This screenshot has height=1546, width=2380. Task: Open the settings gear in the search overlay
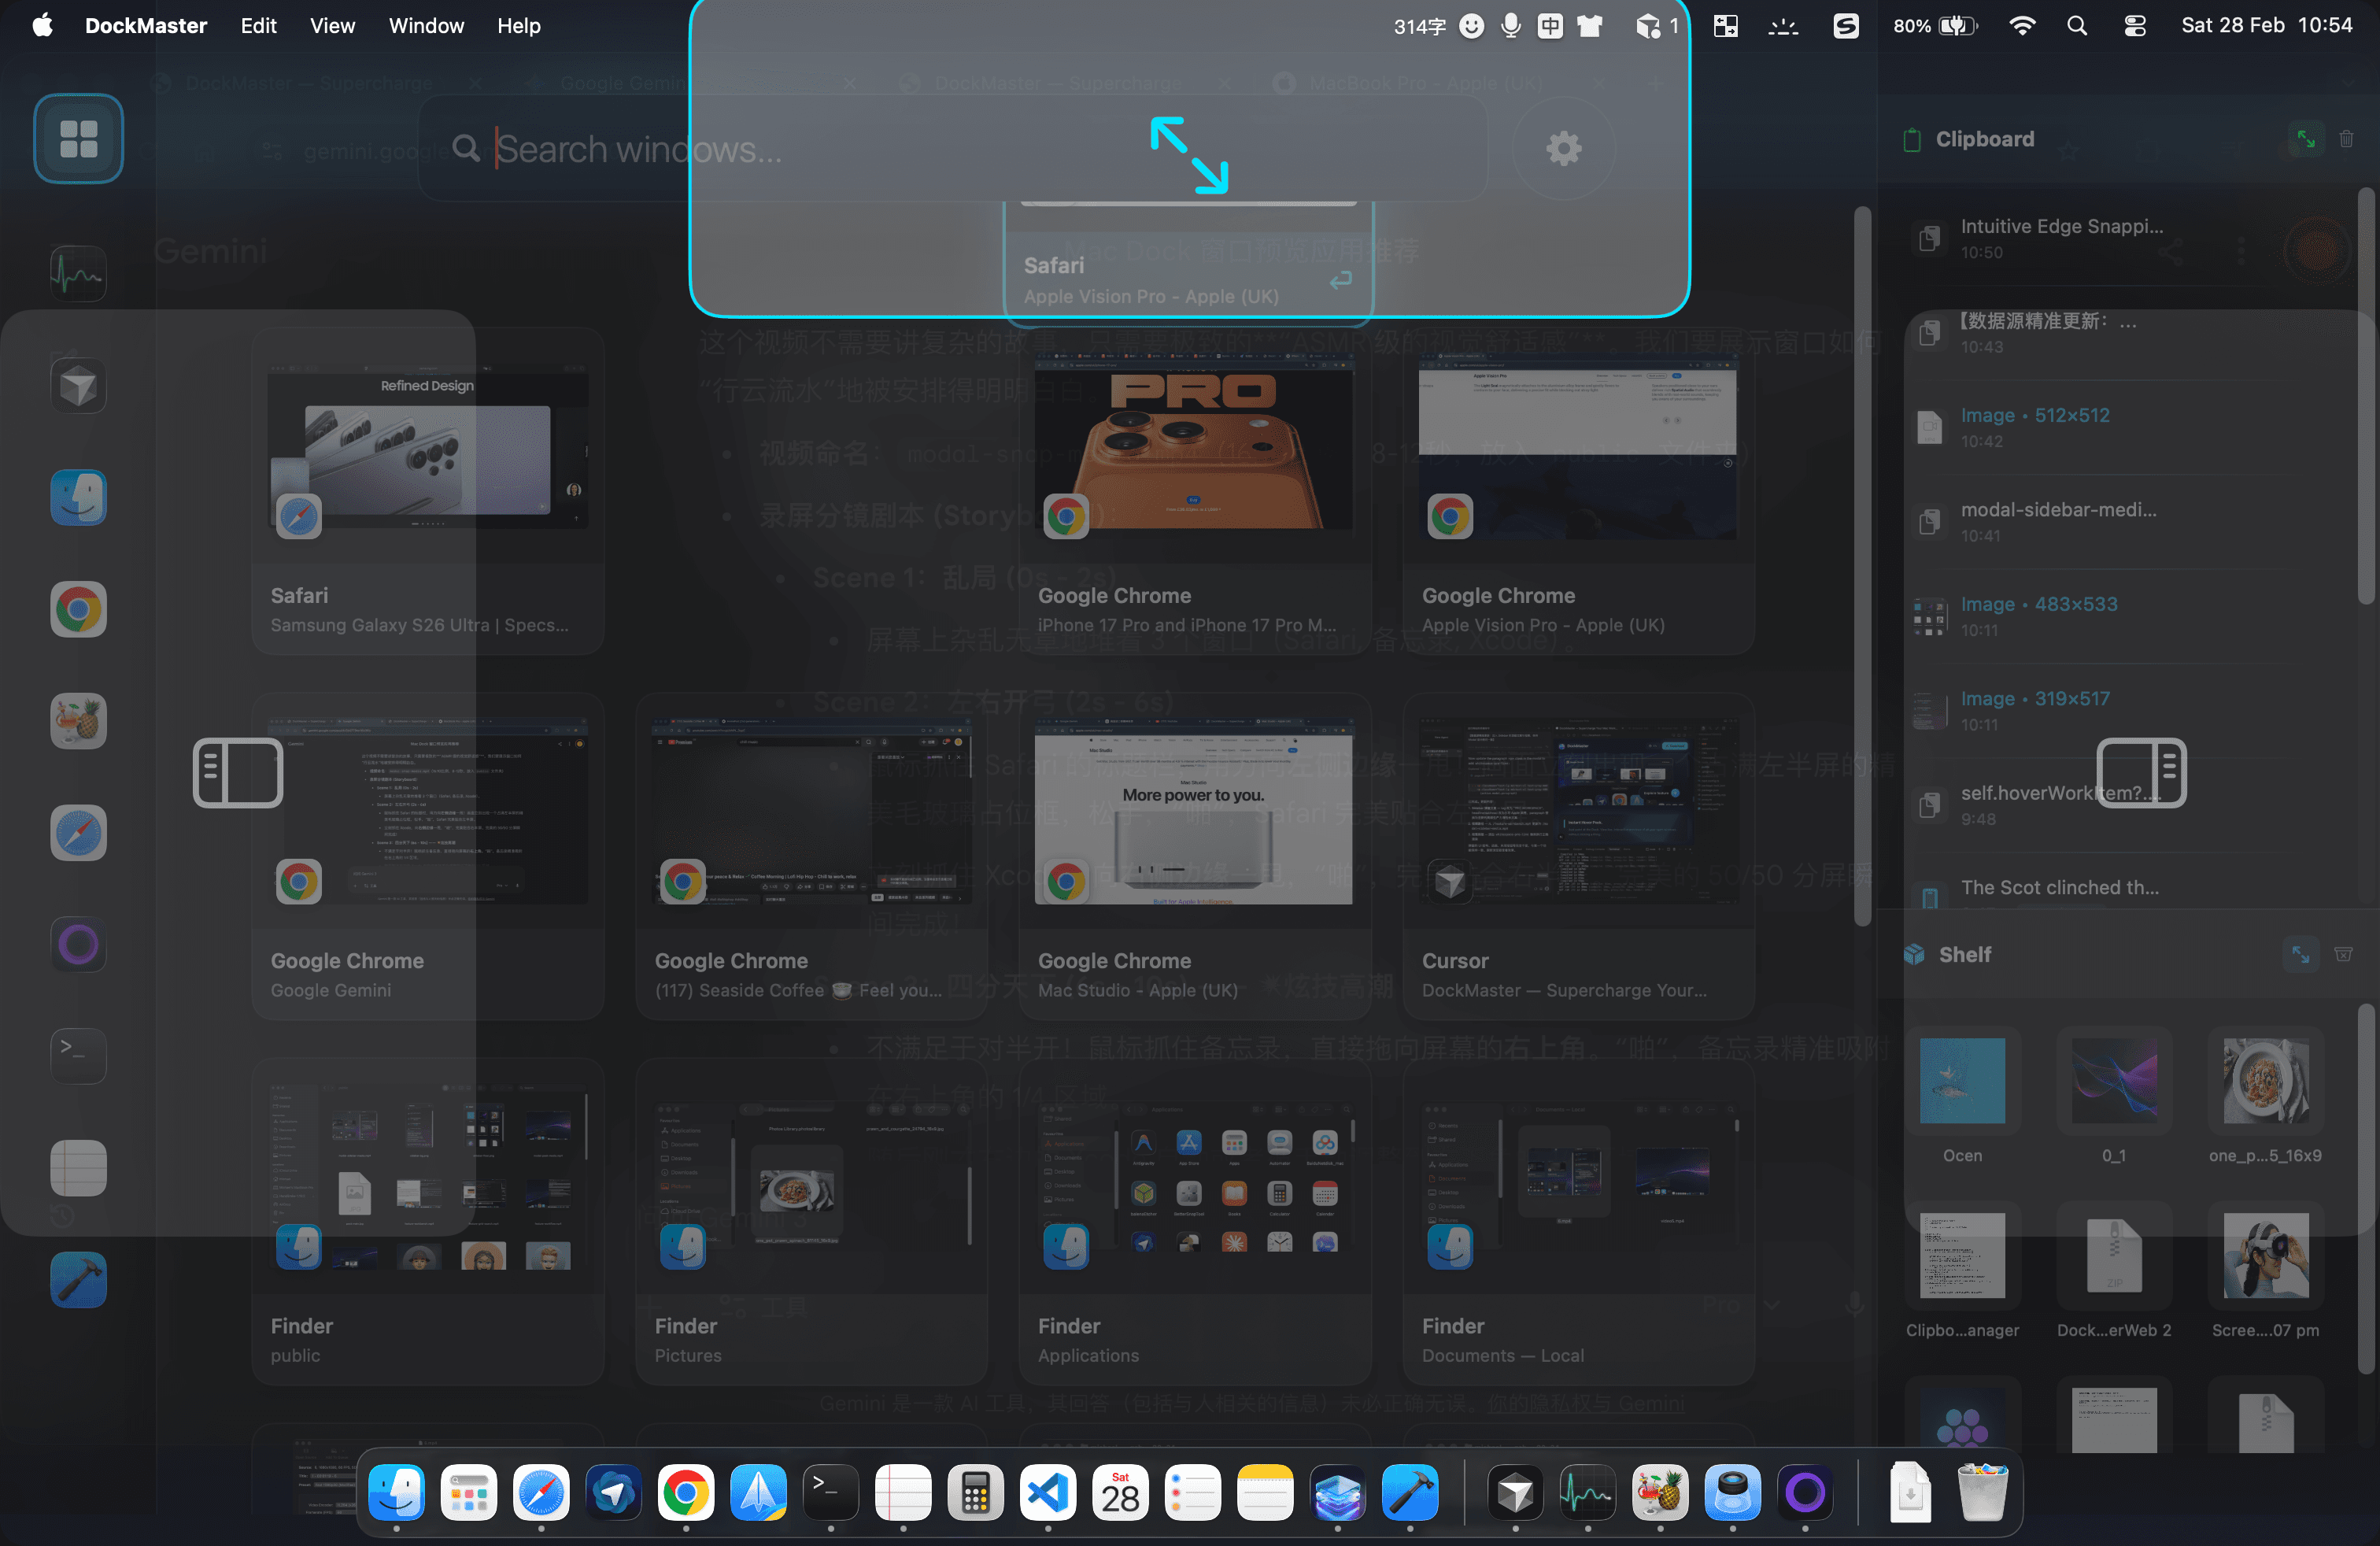click(1563, 148)
